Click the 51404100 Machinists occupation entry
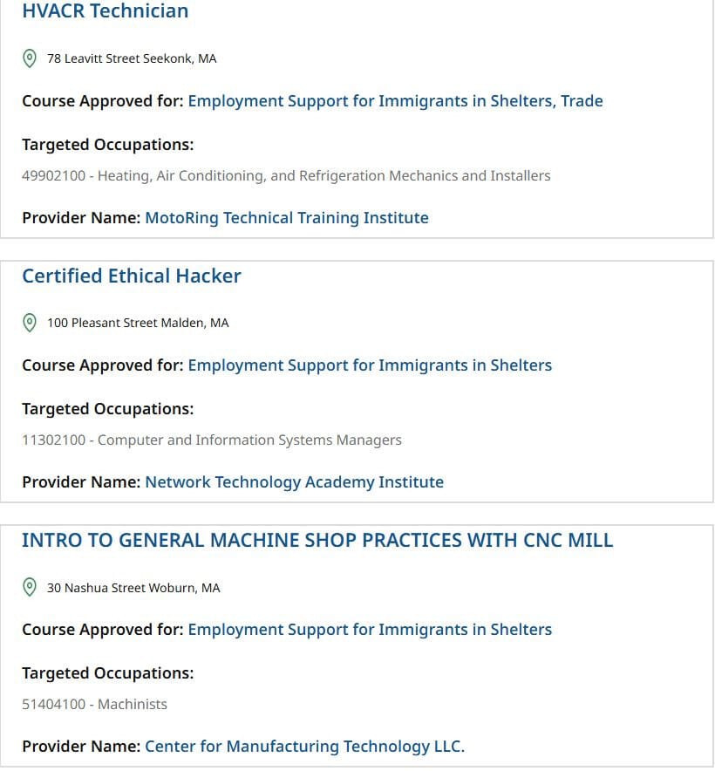Viewport: 715px width, 771px height. click(x=94, y=704)
